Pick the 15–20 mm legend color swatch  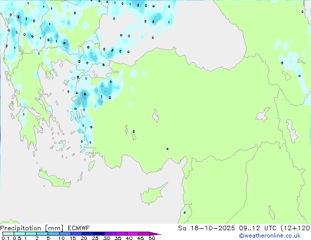pos(76,234)
